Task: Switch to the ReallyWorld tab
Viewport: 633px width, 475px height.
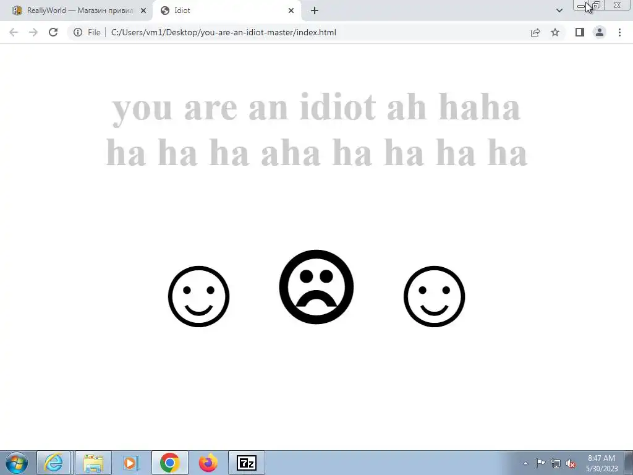Action: tap(76, 11)
